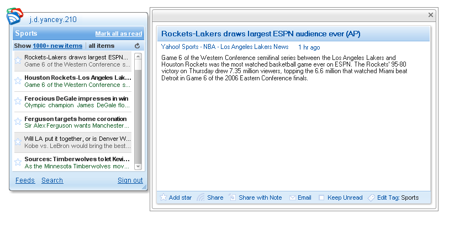Click username j.d.yancey.210
This screenshot has width=449, height=225.
point(53,19)
